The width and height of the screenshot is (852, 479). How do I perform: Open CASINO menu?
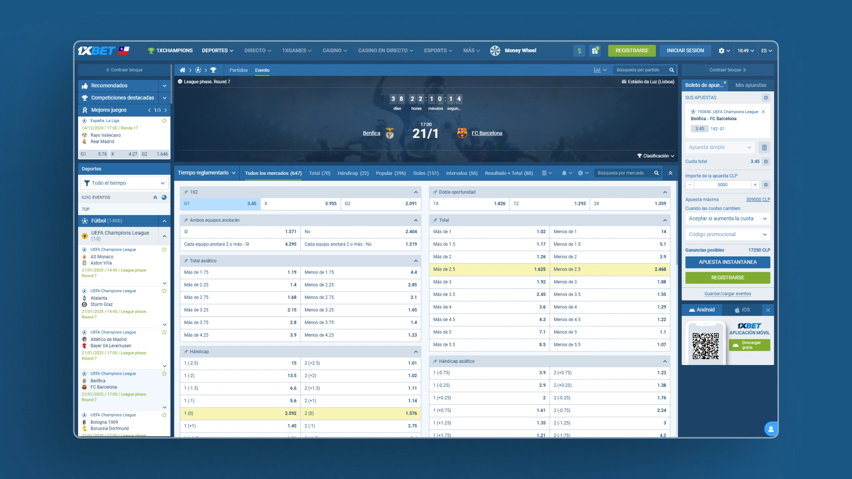[335, 51]
